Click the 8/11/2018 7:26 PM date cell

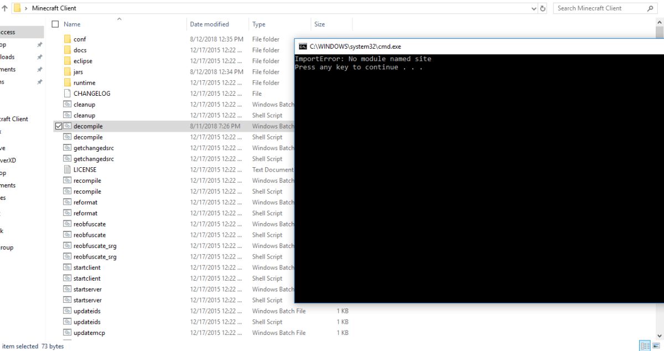(215, 126)
